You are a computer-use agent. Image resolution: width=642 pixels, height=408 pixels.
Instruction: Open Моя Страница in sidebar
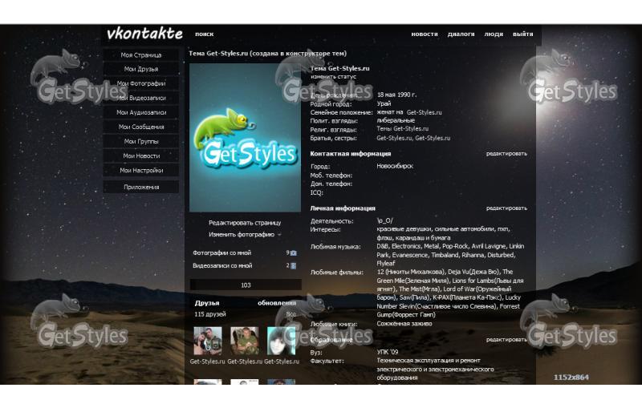pos(141,55)
